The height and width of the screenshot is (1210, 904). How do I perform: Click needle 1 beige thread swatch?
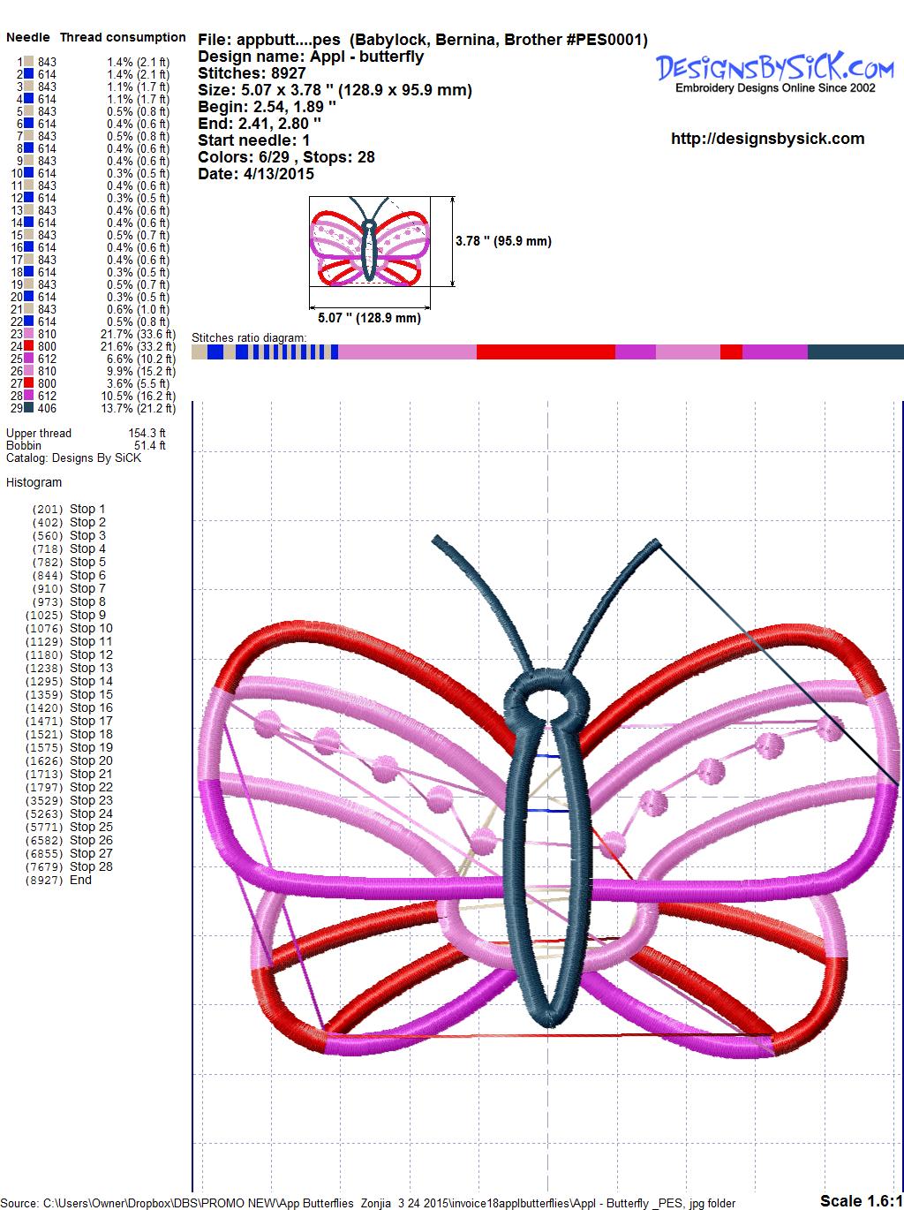(29, 62)
